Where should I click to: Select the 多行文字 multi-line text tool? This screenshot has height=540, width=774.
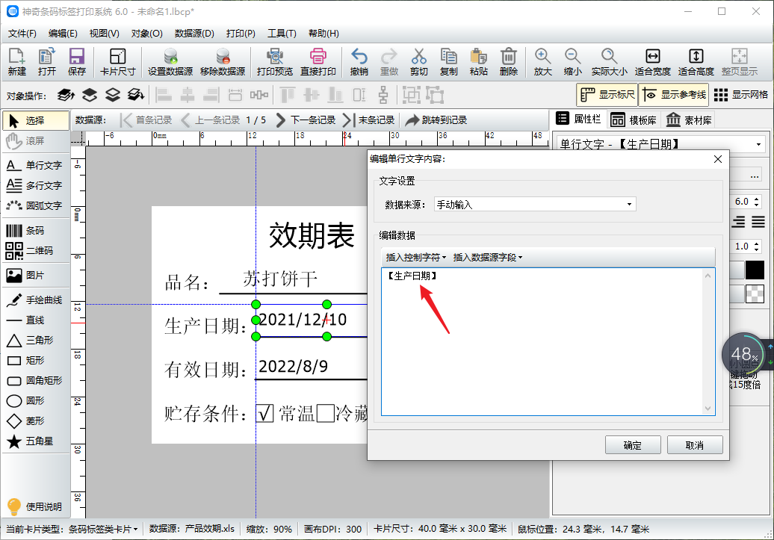point(36,185)
